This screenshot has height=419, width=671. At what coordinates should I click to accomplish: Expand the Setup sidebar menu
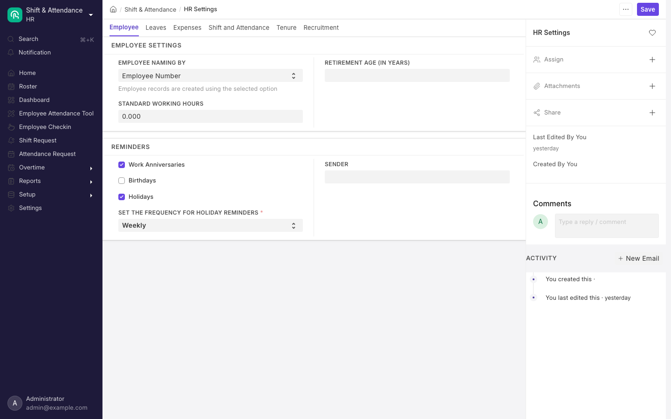(x=91, y=195)
